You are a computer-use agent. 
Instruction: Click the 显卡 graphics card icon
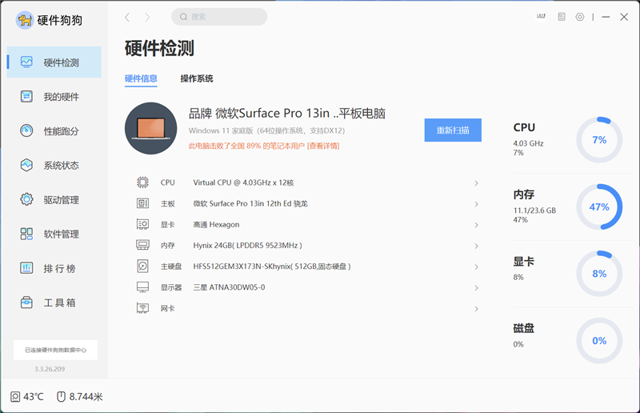[x=142, y=224]
